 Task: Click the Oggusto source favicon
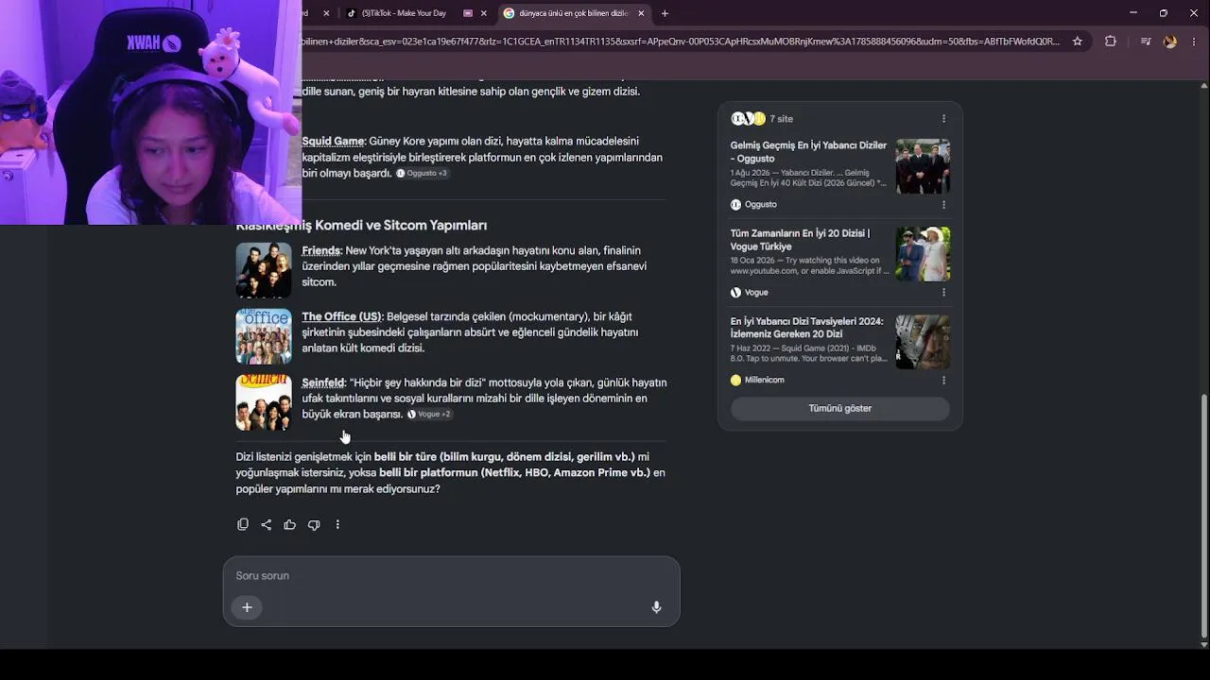735,205
